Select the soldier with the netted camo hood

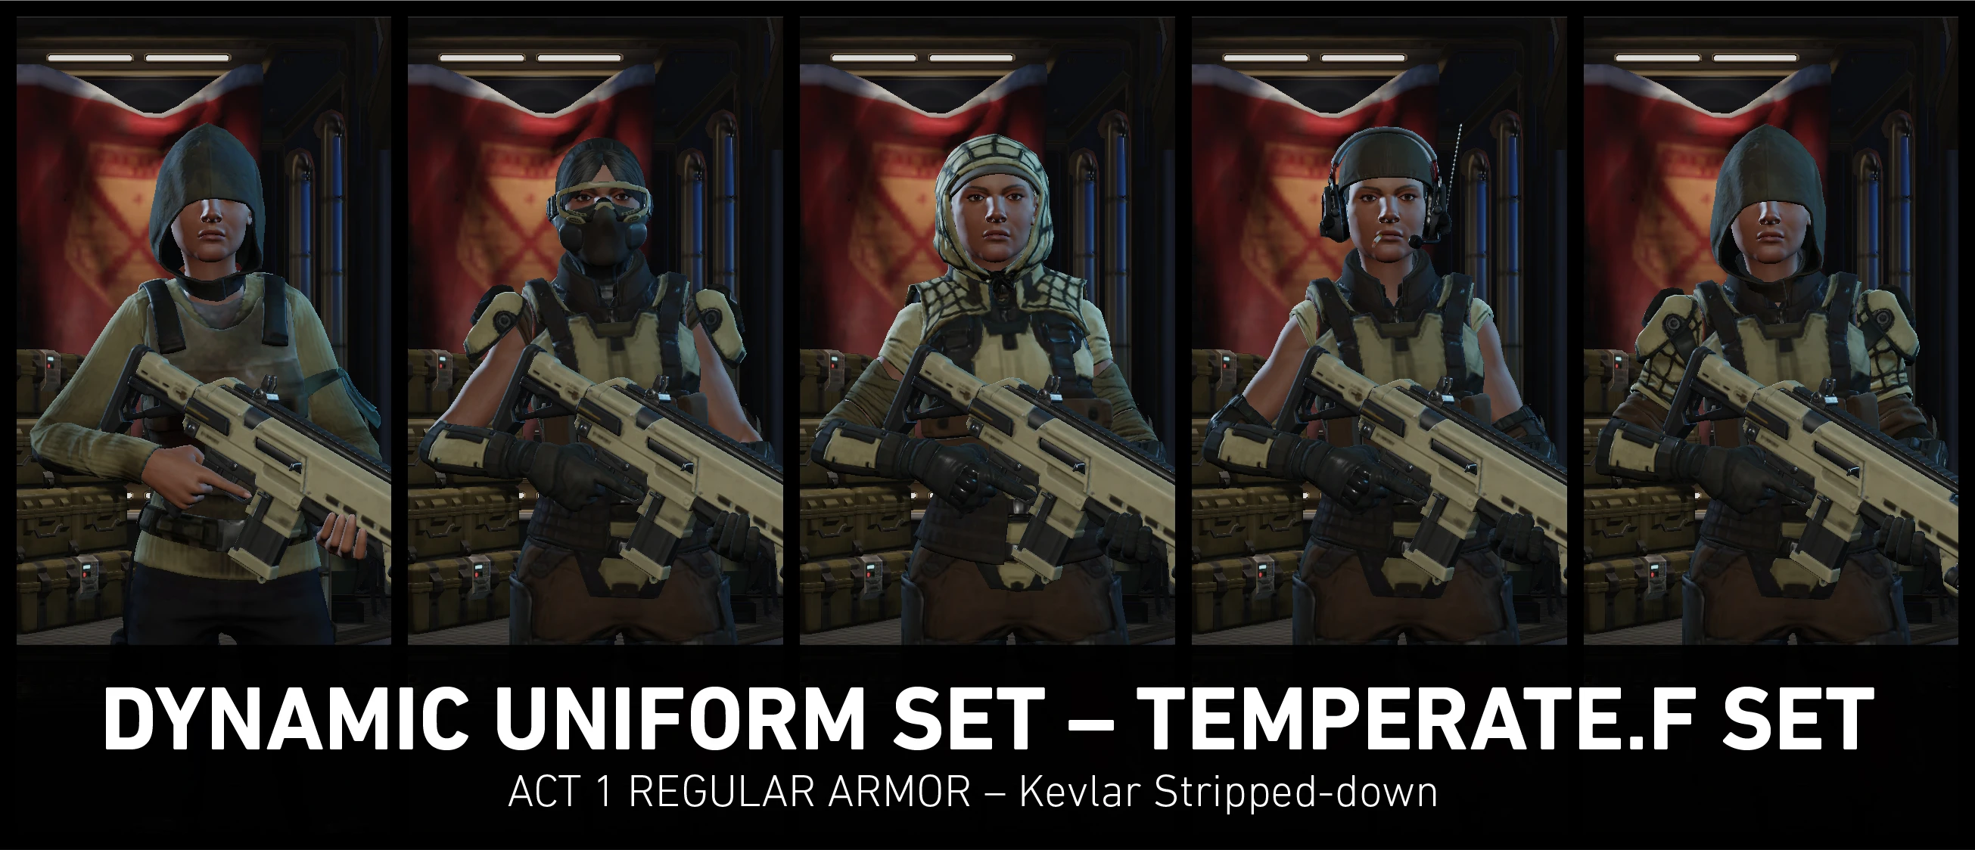pos(987,331)
